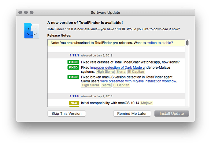Choose Remind Me Later
Viewport: 211px width, 145px height.
click(x=132, y=114)
